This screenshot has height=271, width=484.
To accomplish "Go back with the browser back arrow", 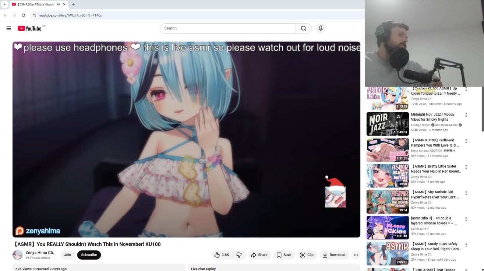I will pyautogui.click(x=5, y=15).
